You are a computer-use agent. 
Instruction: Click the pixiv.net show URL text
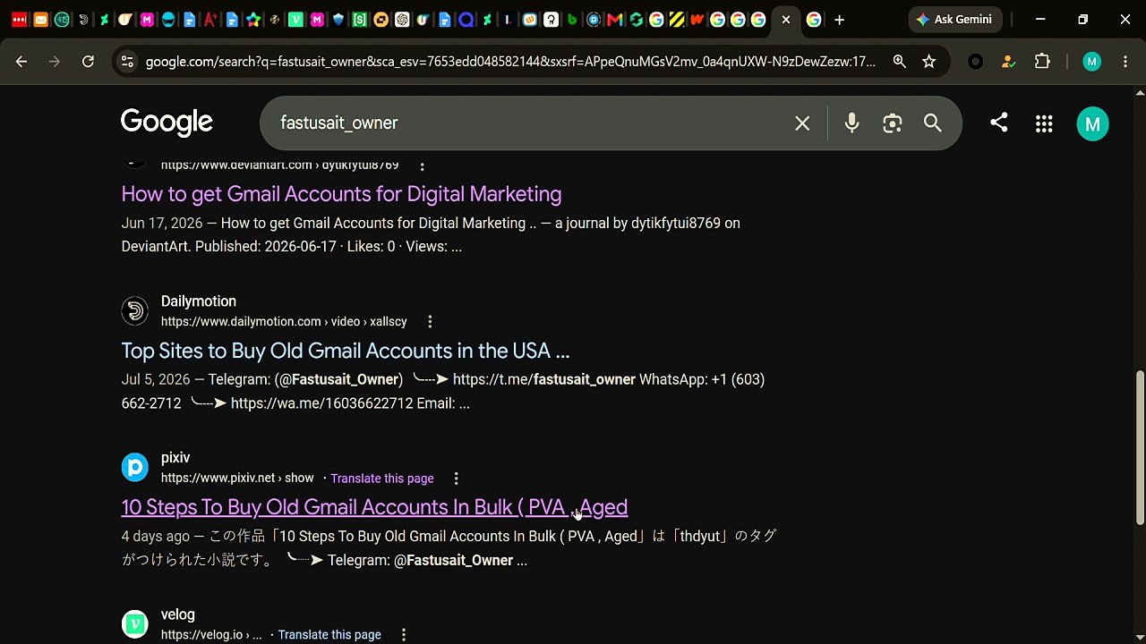coord(237,479)
